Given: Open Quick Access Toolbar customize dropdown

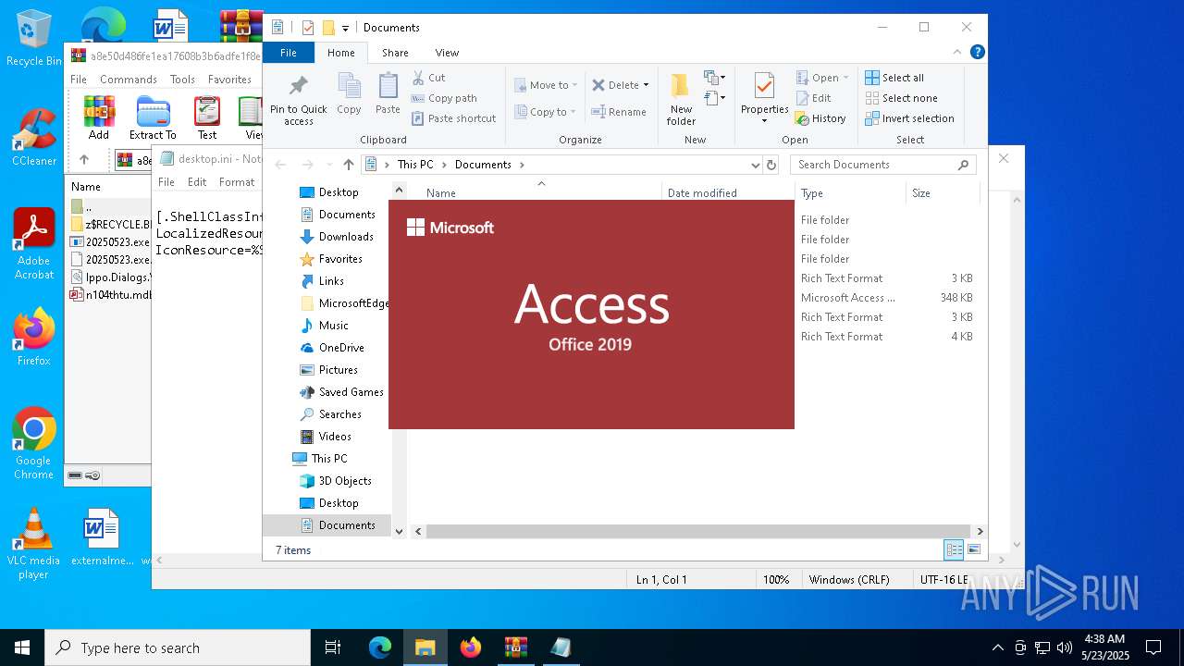Looking at the screenshot, I should [x=345, y=28].
